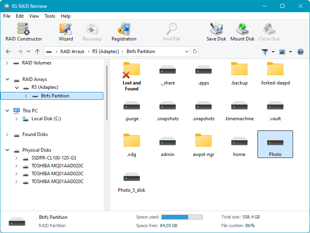Viewport: 310px width, 233px height.
Task: Open the help question mark icon
Action: pos(301,52)
